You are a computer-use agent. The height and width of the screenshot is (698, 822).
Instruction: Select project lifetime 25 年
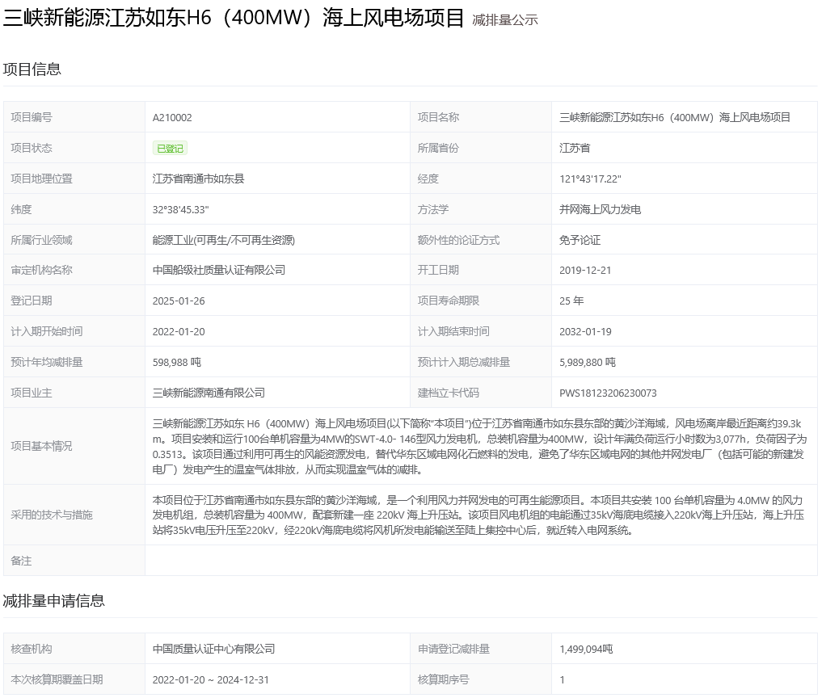(x=571, y=301)
